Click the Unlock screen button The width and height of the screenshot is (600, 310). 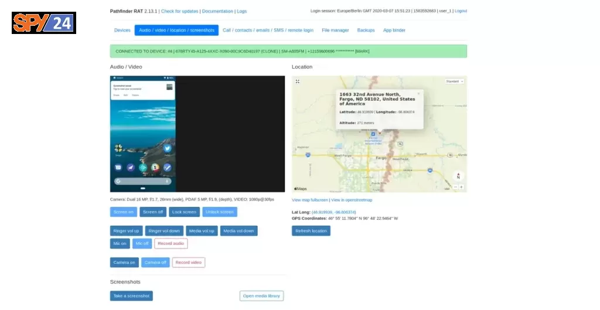pyautogui.click(x=220, y=212)
